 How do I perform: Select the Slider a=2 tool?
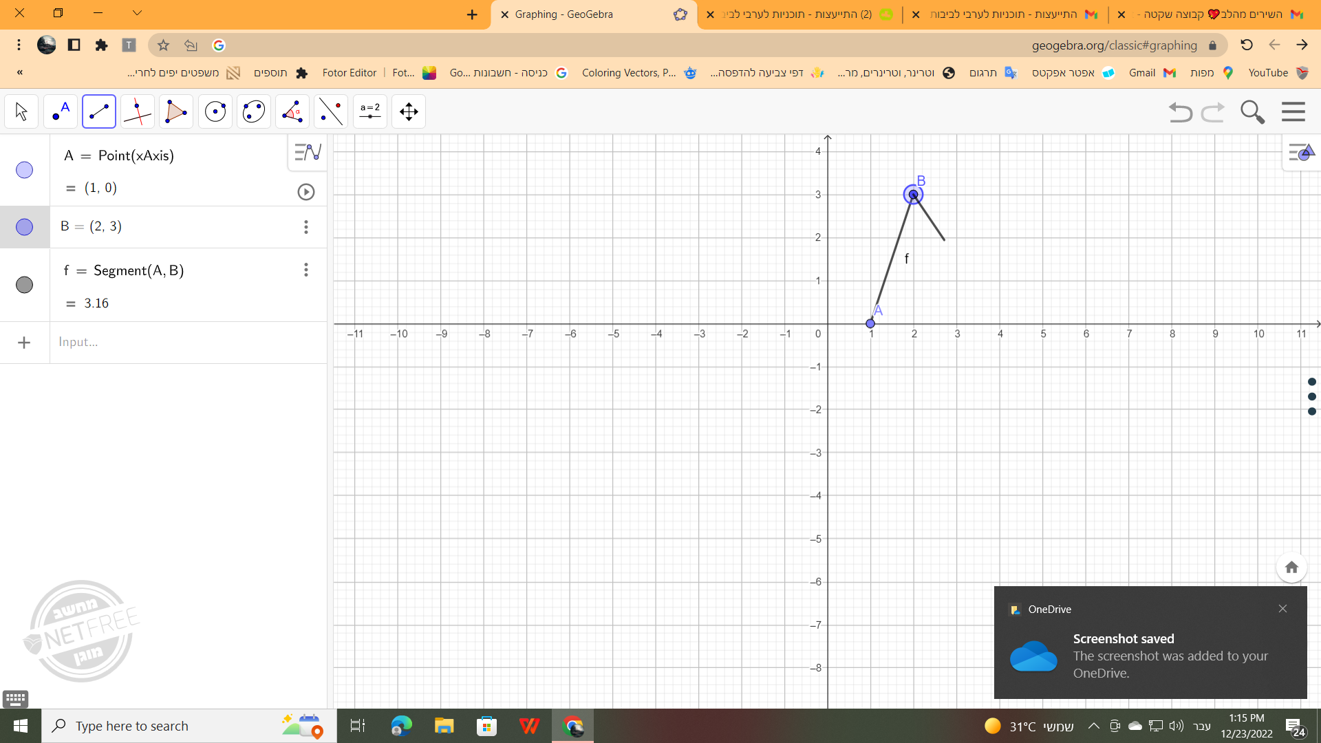click(370, 111)
